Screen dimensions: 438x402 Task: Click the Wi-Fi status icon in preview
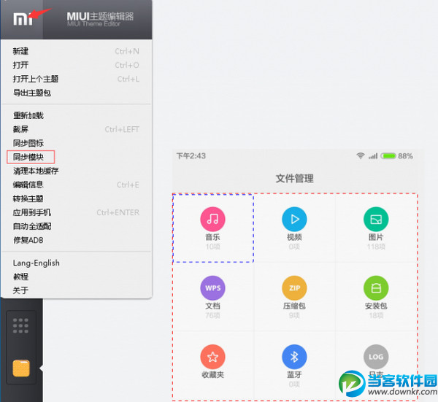coord(361,156)
